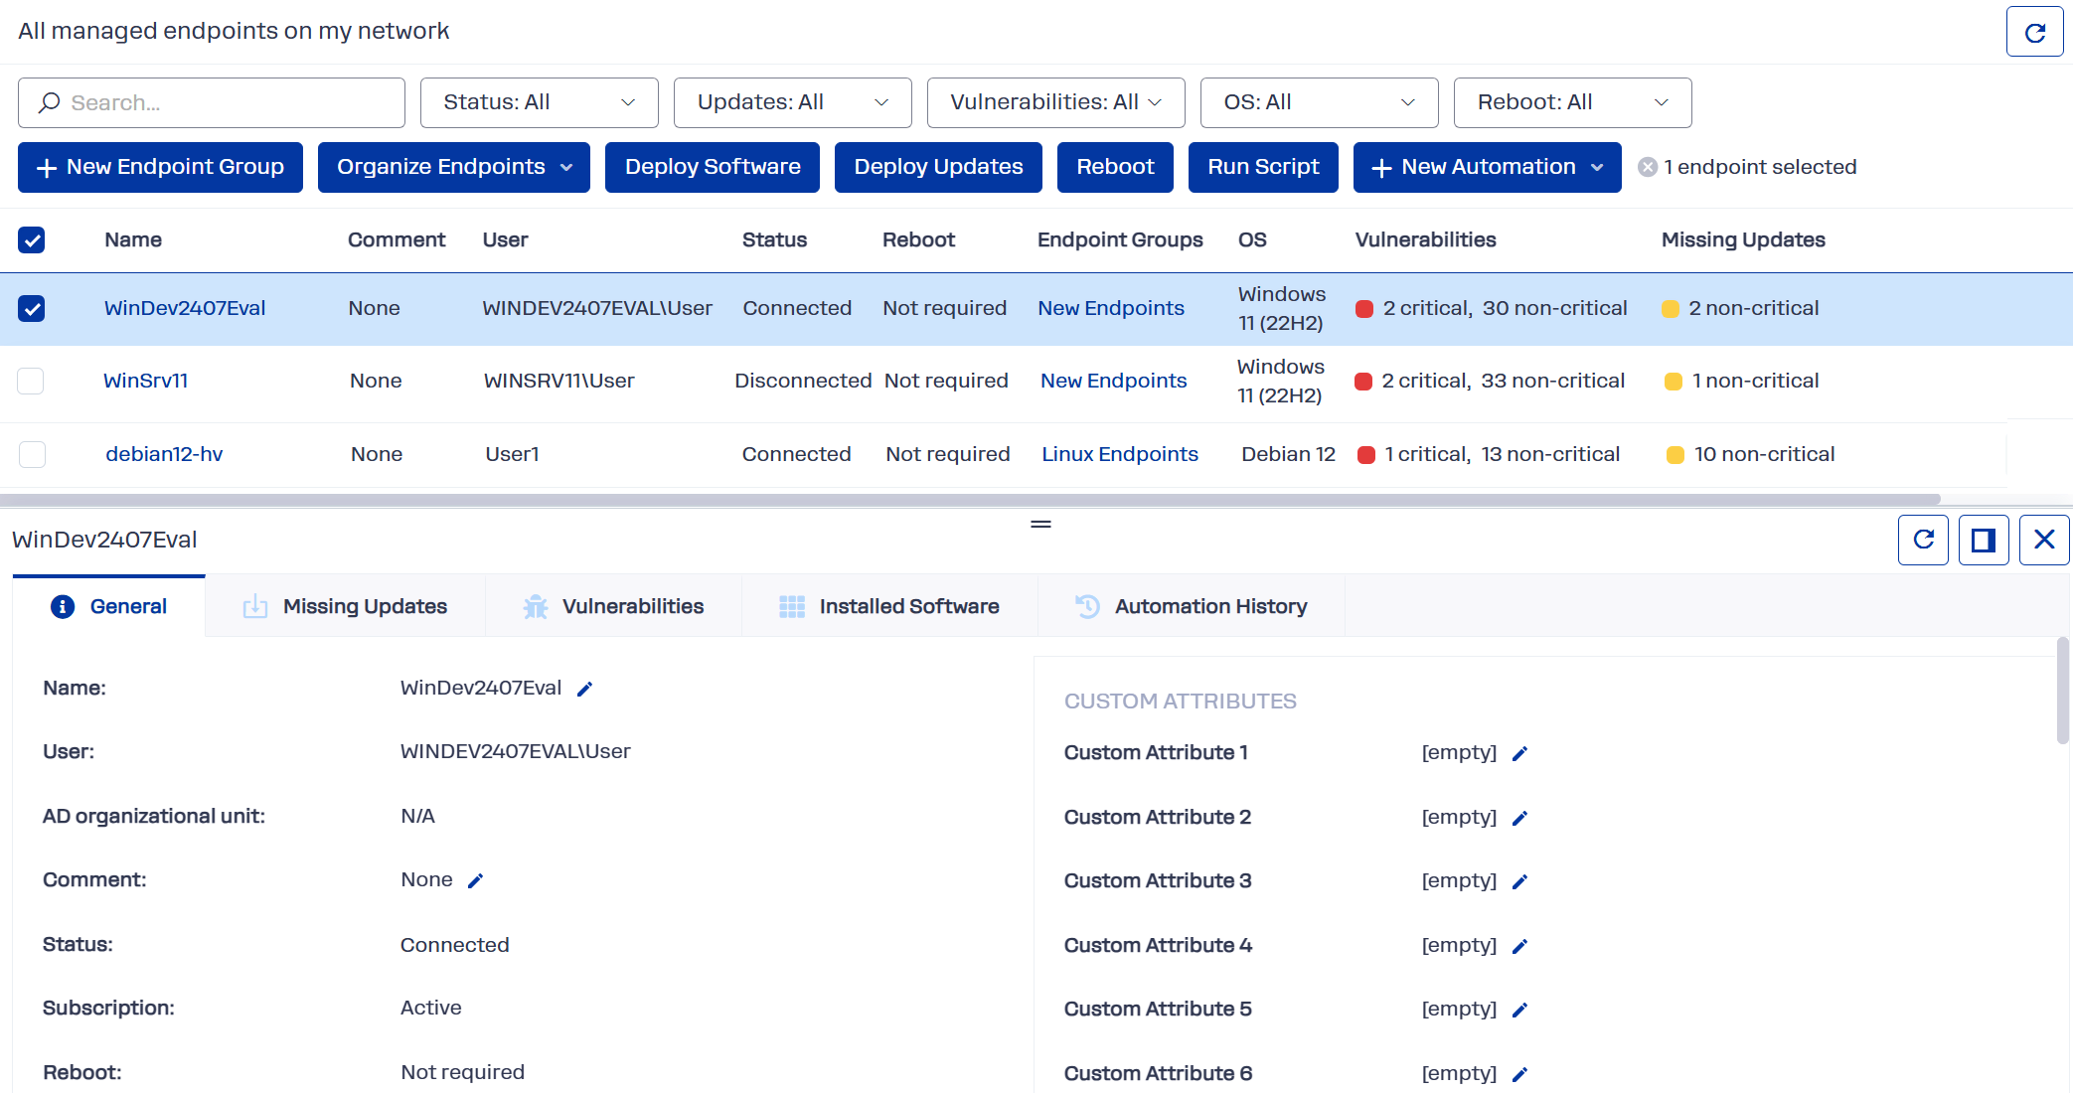Refresh the WinDev2407Eval details panel
The width and height of the screenshot is (2073, 1093).
(x=1923, y=540)
